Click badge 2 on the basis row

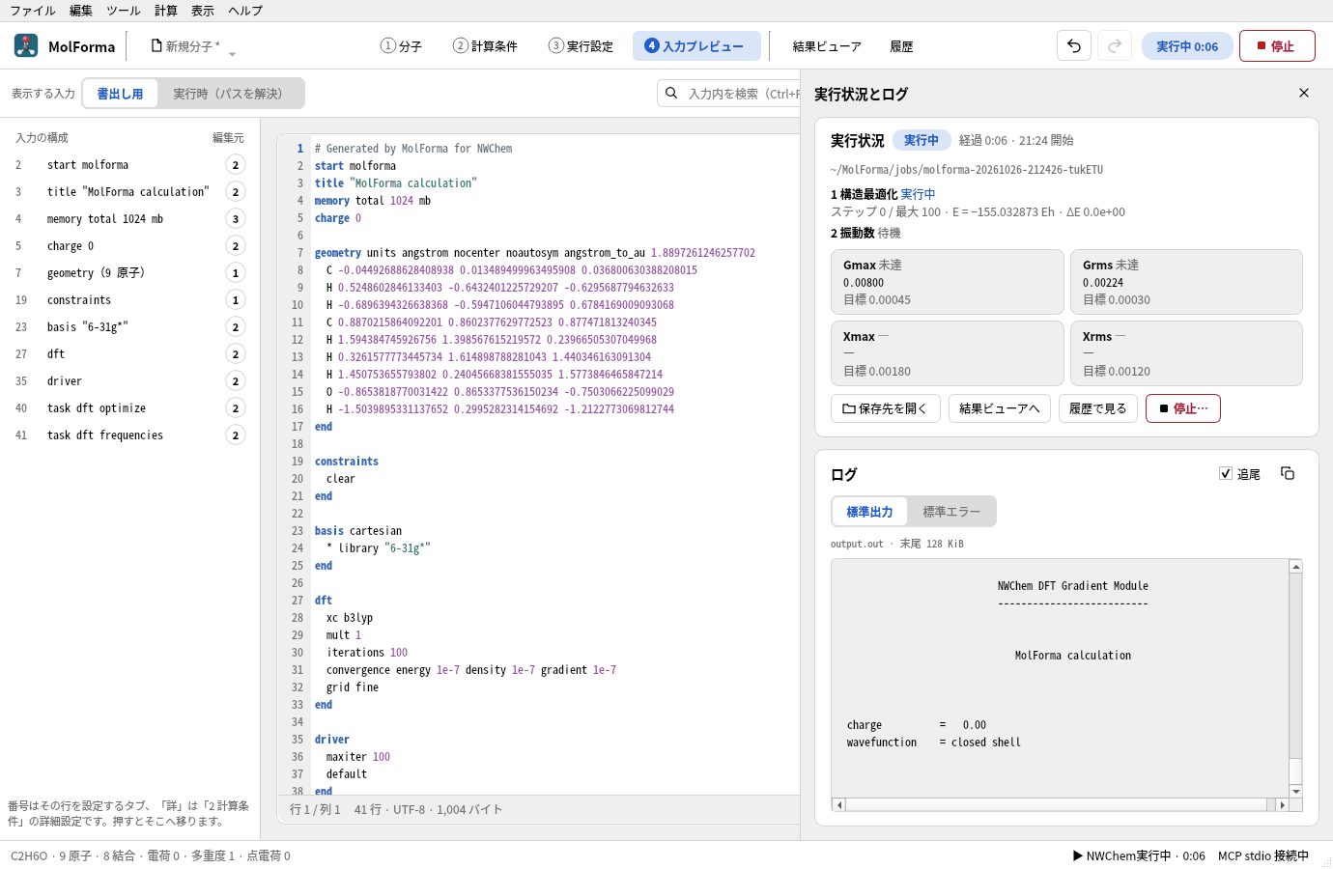[x=235, y=327]
